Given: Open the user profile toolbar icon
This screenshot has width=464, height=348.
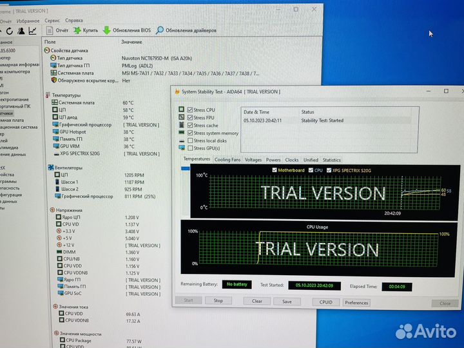Looking at the screenshot, I should [21, 31].
